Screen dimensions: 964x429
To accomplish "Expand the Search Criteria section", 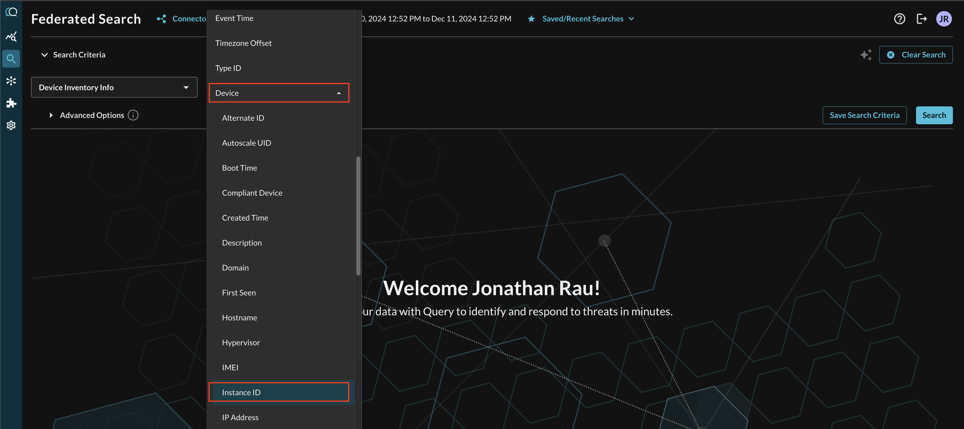I will [x=44, y=55].
